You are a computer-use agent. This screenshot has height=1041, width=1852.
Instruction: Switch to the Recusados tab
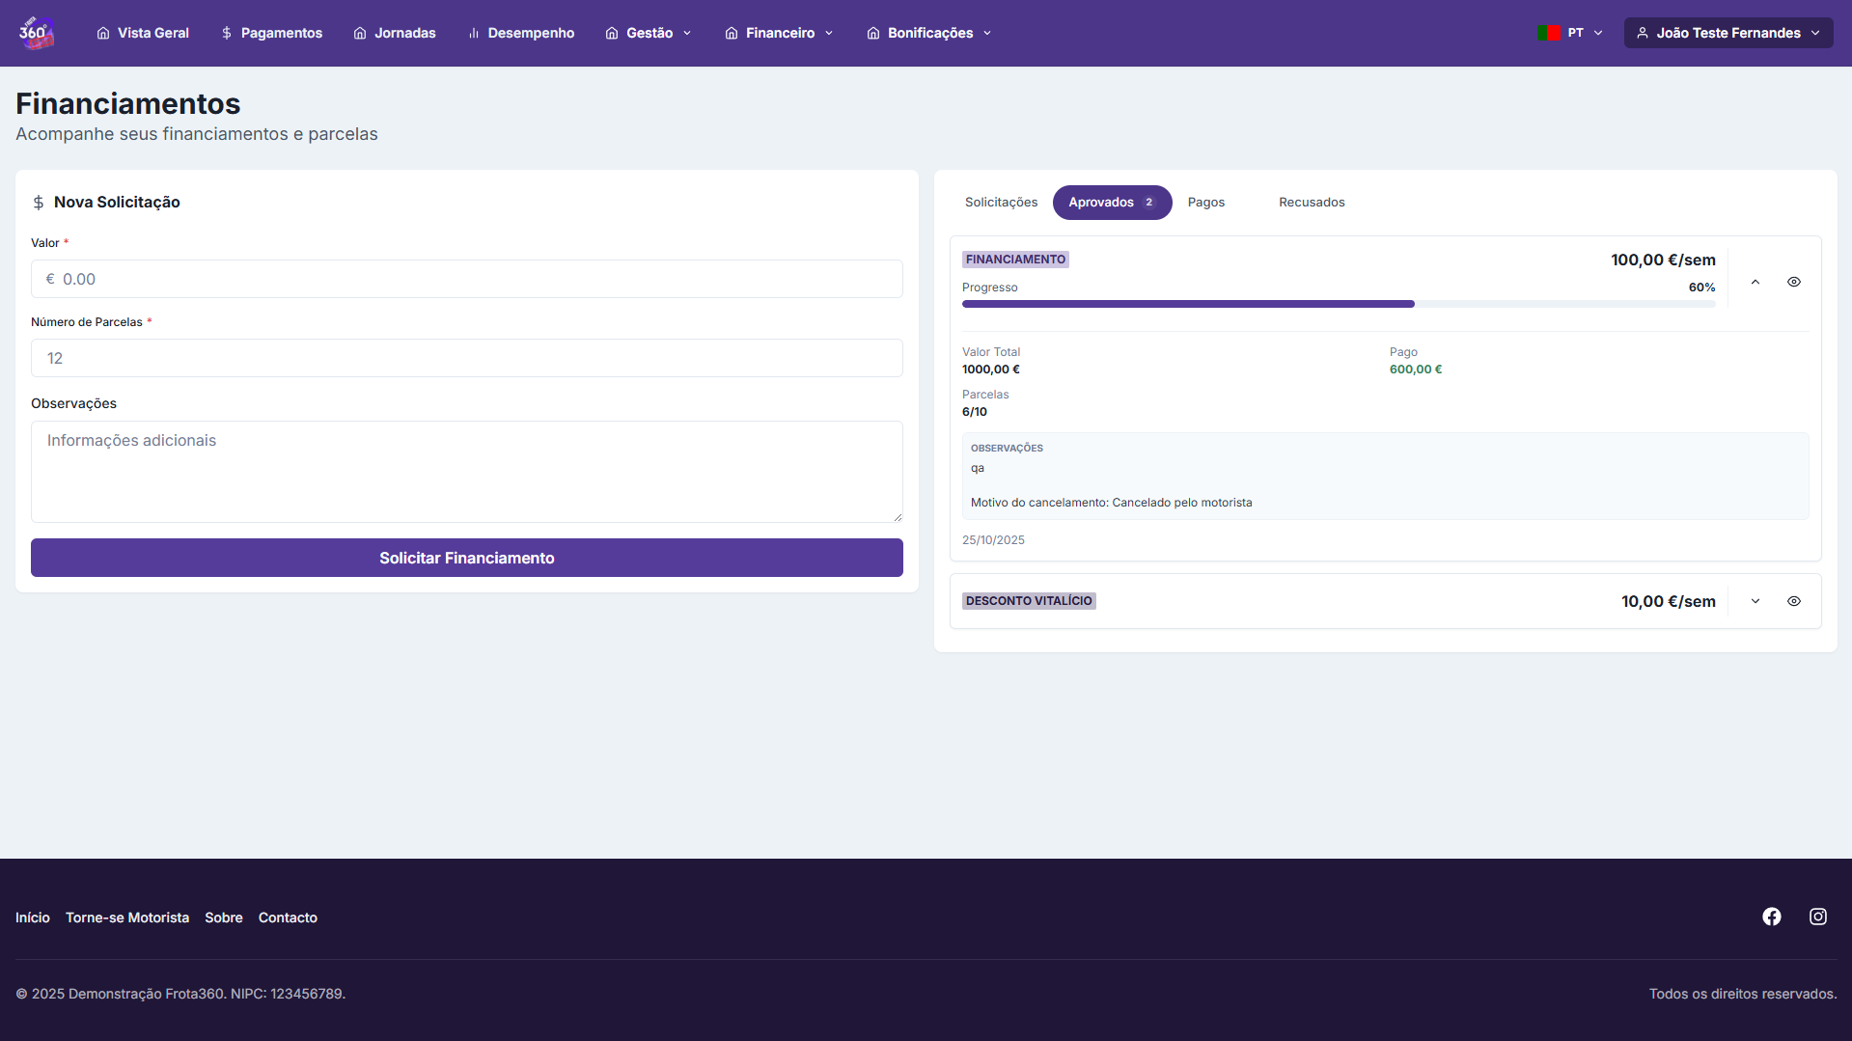(x=1311, y=203)
